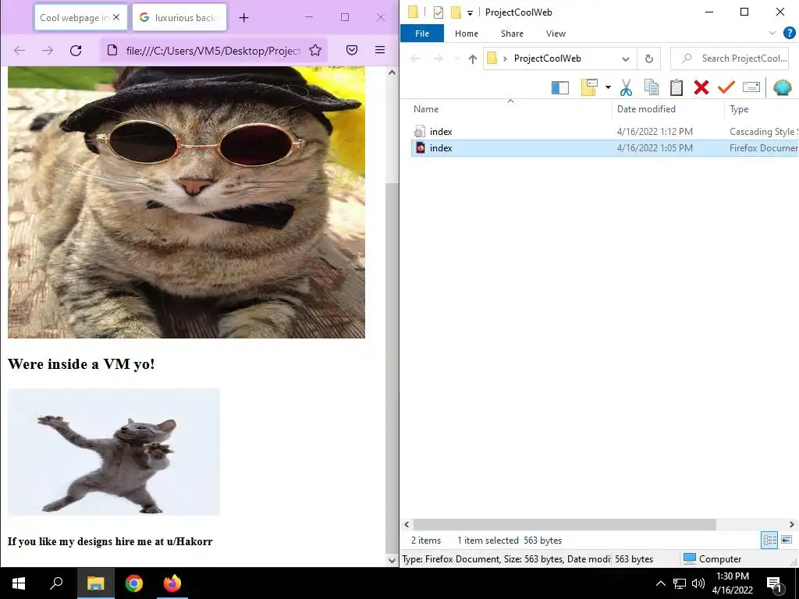Expand the Explorer ribbon chevron

[772, 33]
